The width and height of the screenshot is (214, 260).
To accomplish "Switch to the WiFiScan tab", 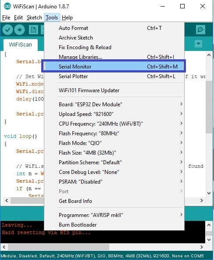I will coord(20,45).
